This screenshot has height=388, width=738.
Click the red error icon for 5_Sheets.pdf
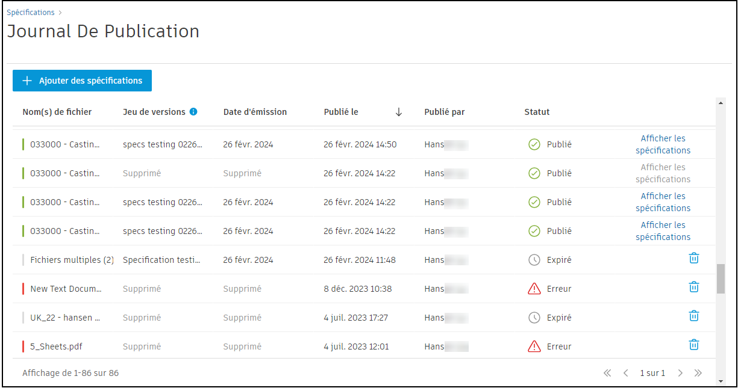tap(534, 346)
